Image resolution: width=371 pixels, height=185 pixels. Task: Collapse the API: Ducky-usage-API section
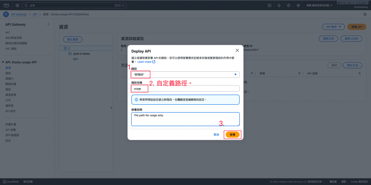[3, 62]
